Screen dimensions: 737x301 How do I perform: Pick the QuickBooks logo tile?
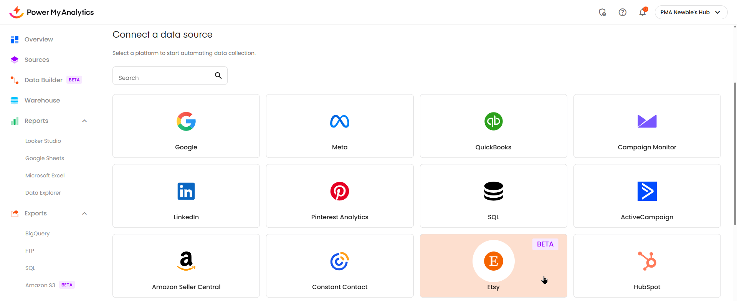click(493, 121)
